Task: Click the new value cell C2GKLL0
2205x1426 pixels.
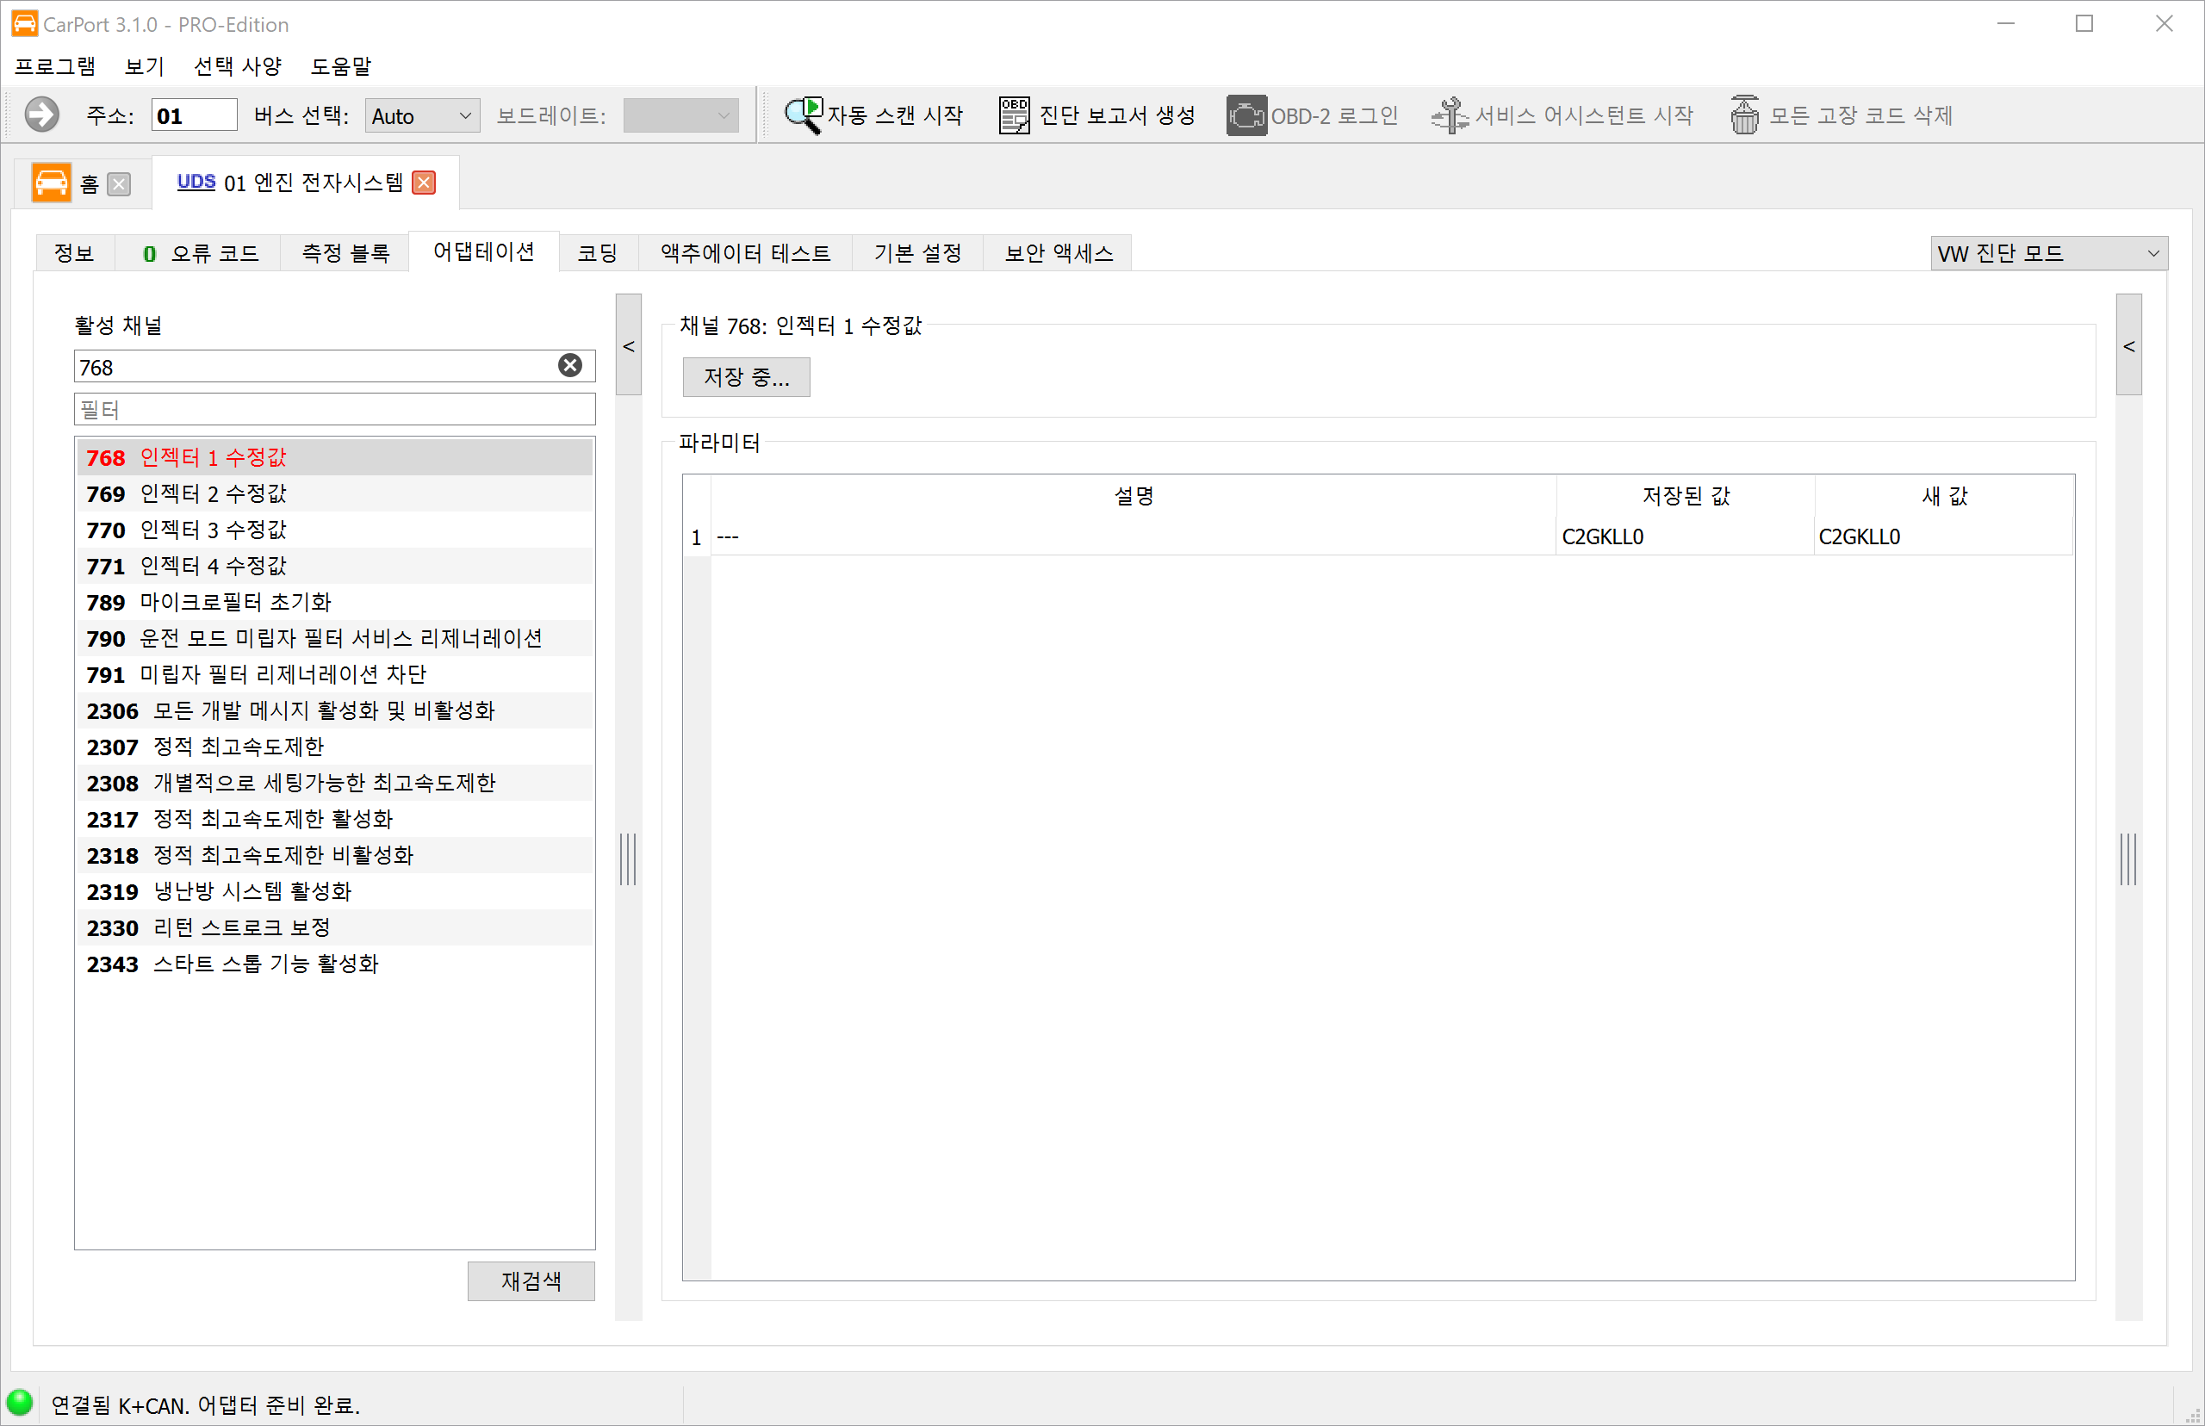Action: (x=1943, y=537)
